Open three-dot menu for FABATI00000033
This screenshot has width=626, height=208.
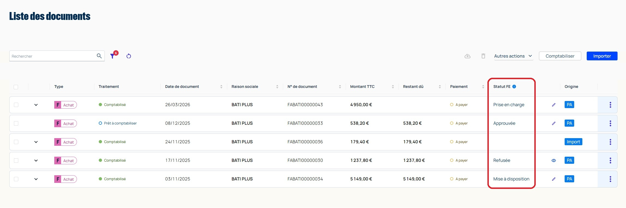[x=610, y=123]
